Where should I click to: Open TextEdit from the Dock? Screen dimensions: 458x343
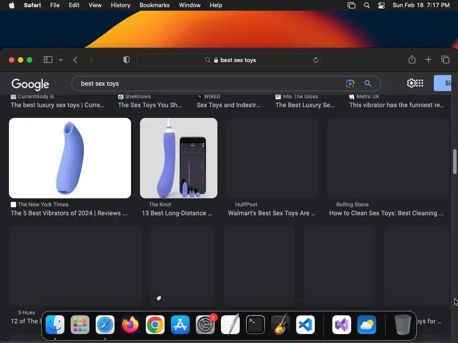[230, 325]
